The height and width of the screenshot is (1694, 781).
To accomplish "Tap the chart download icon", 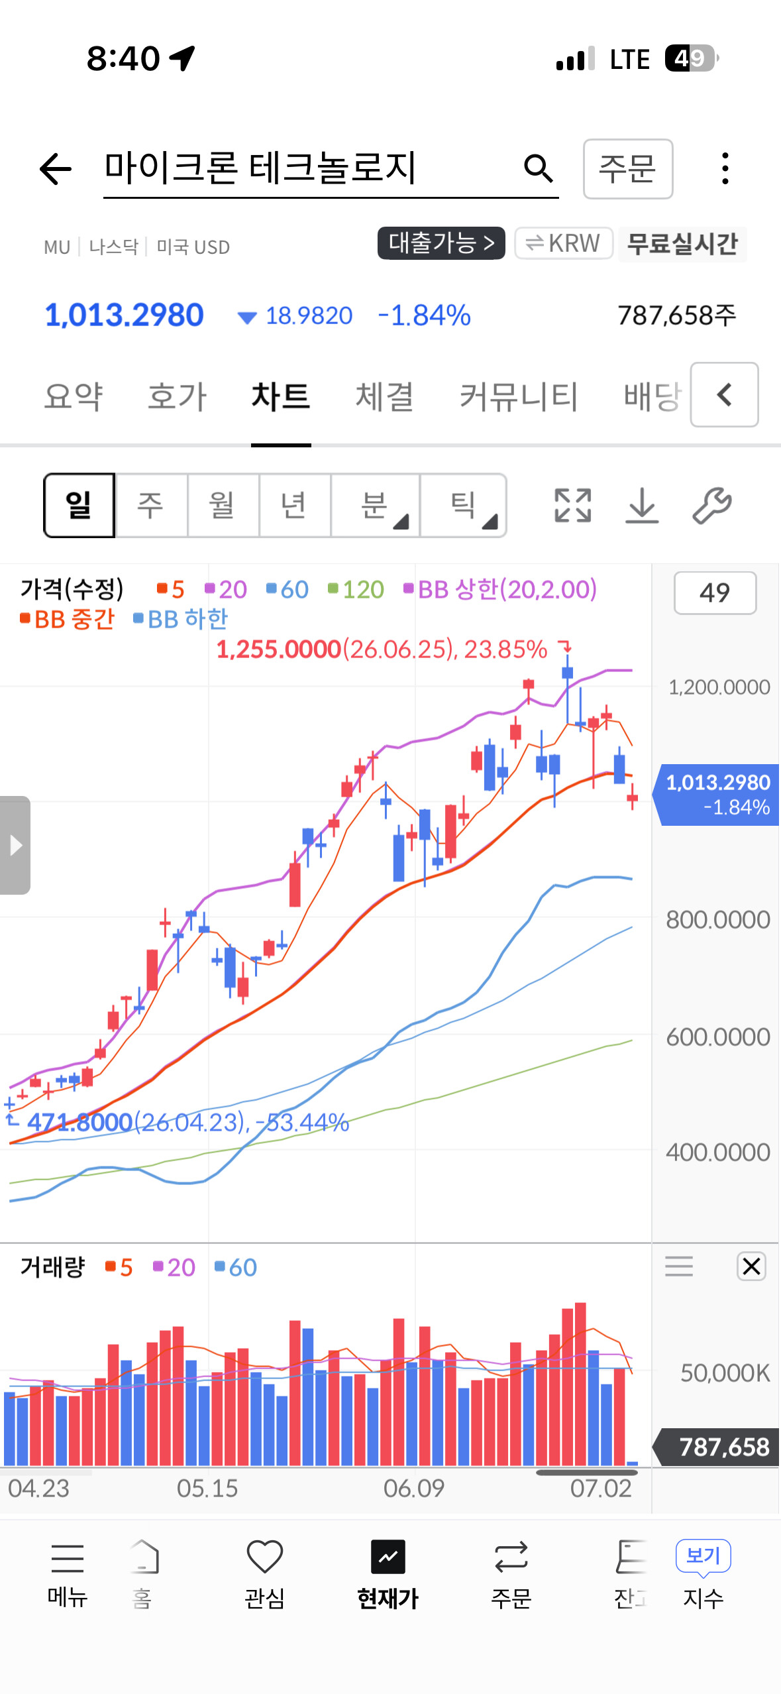I will [642, 506].
